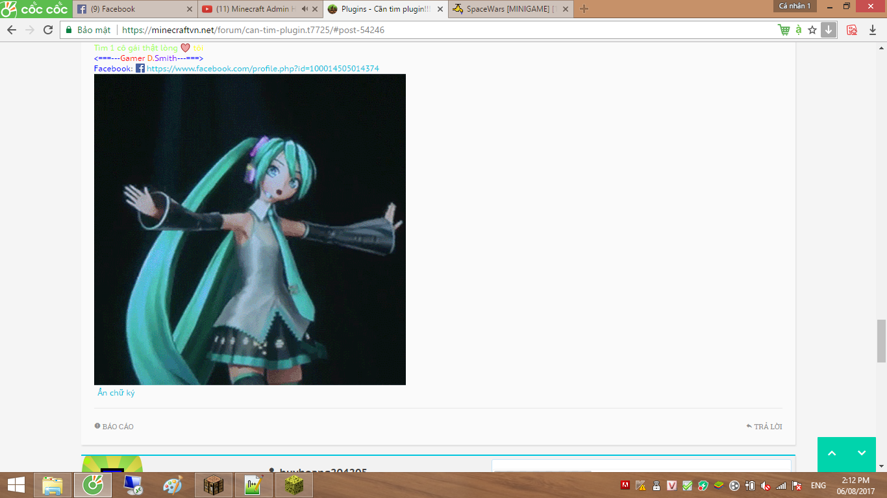This screenshot has height=498, width=887.
Task: Click the shopping cart extension icon
Action: pyautogui.click(x=784, y=30)
